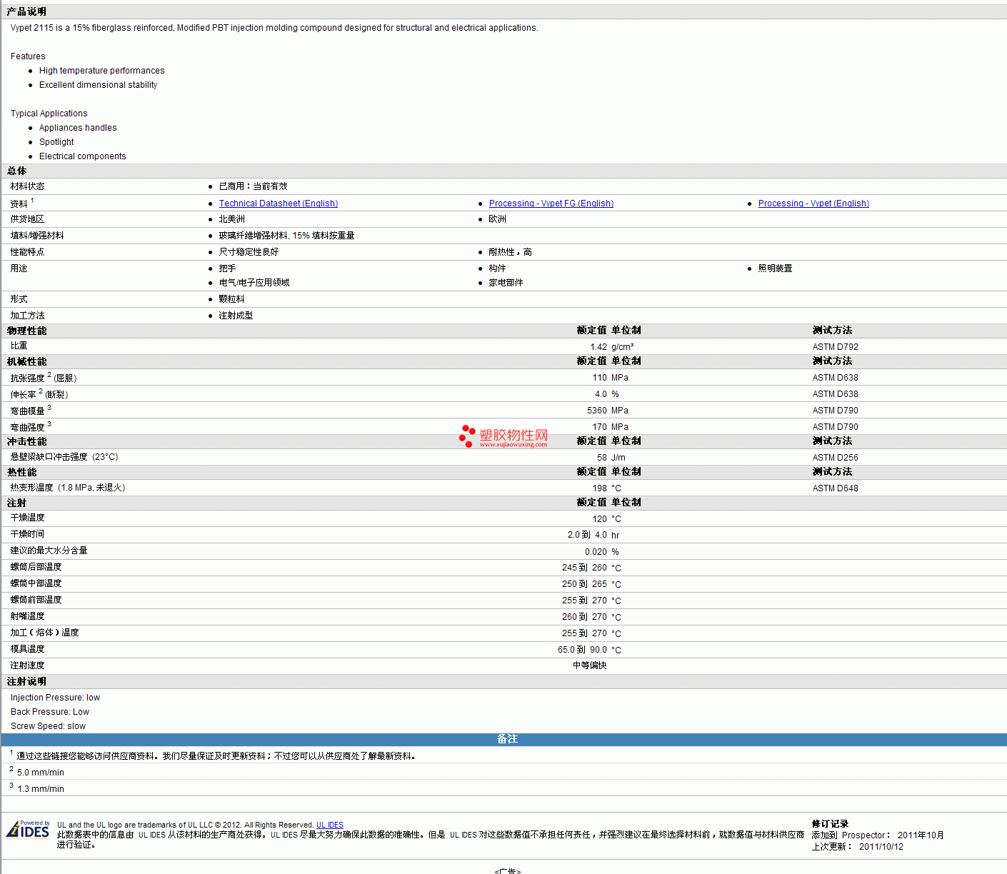1007x874 pixels.
Task: Click the 照明装置 usage entry
Action: [776, 268]
